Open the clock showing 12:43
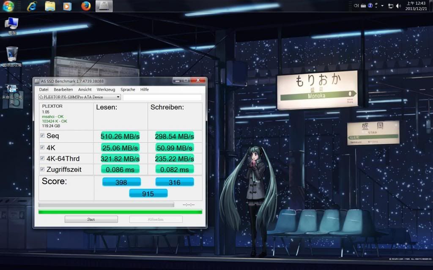433x270 pixels. click(x=416, y=6)
